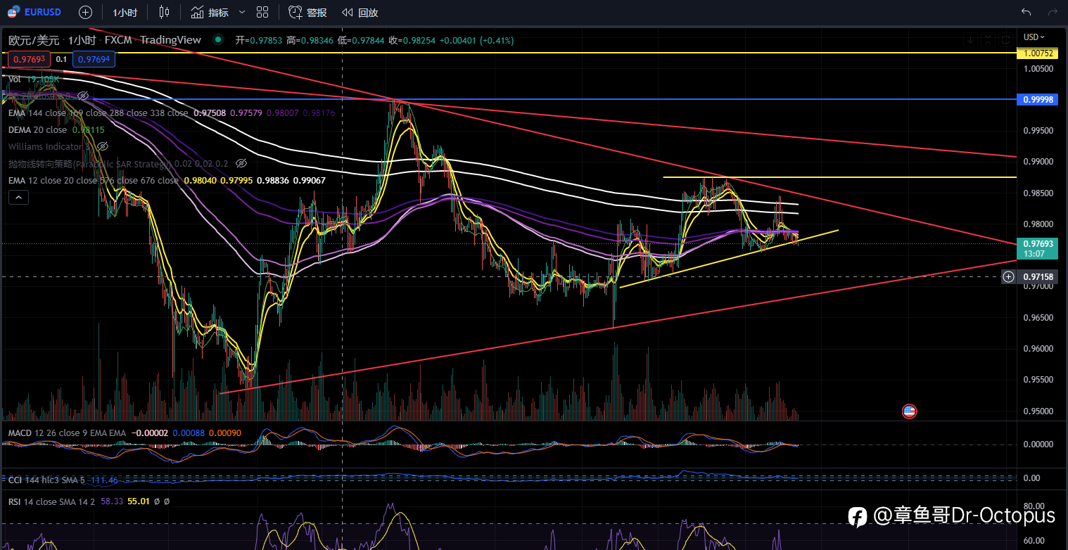Viewport: 1068px width, 550px height.
Task: Click the percent change (+0.41%)
Action: click(x=496, y=40)
